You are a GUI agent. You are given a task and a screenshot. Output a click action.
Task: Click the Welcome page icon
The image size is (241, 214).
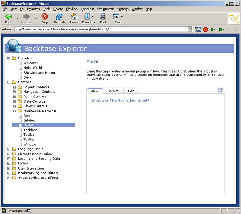20,63
